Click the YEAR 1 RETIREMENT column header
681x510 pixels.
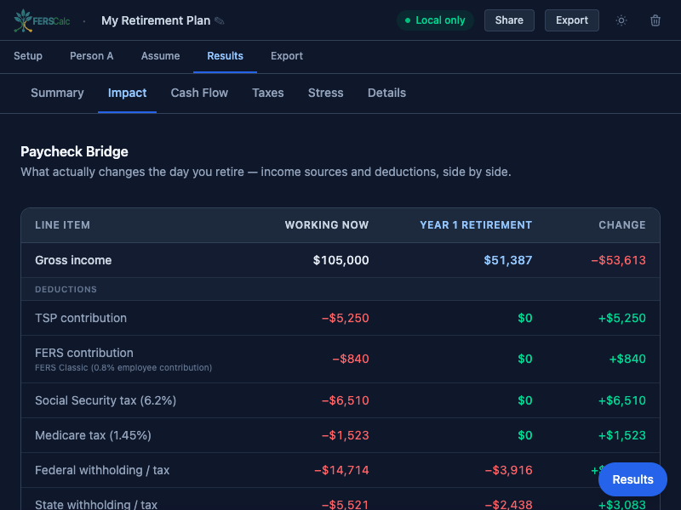[476, 225]
